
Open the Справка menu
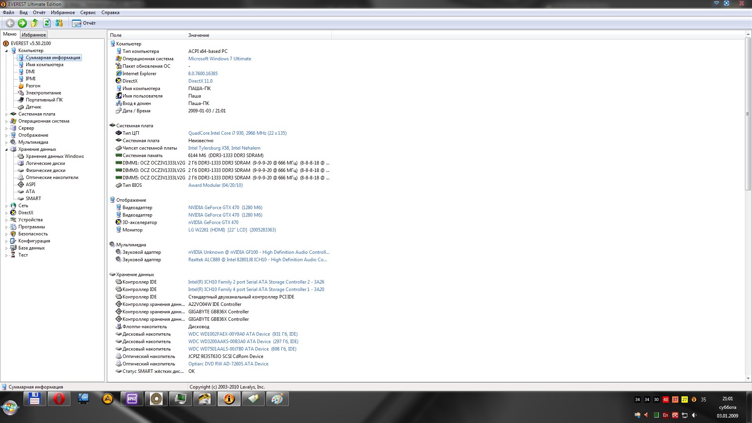click(110, 13)
